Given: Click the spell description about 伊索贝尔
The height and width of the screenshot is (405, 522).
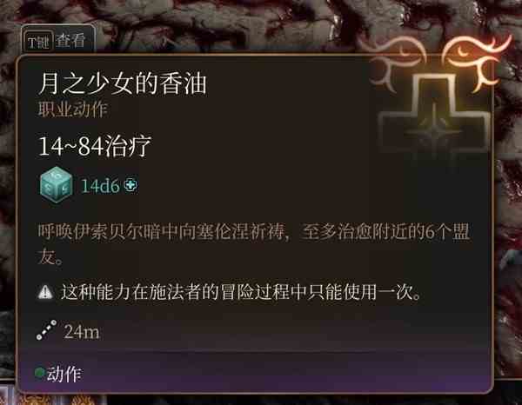Looking at the screenshot, I should tap(254, 244).
